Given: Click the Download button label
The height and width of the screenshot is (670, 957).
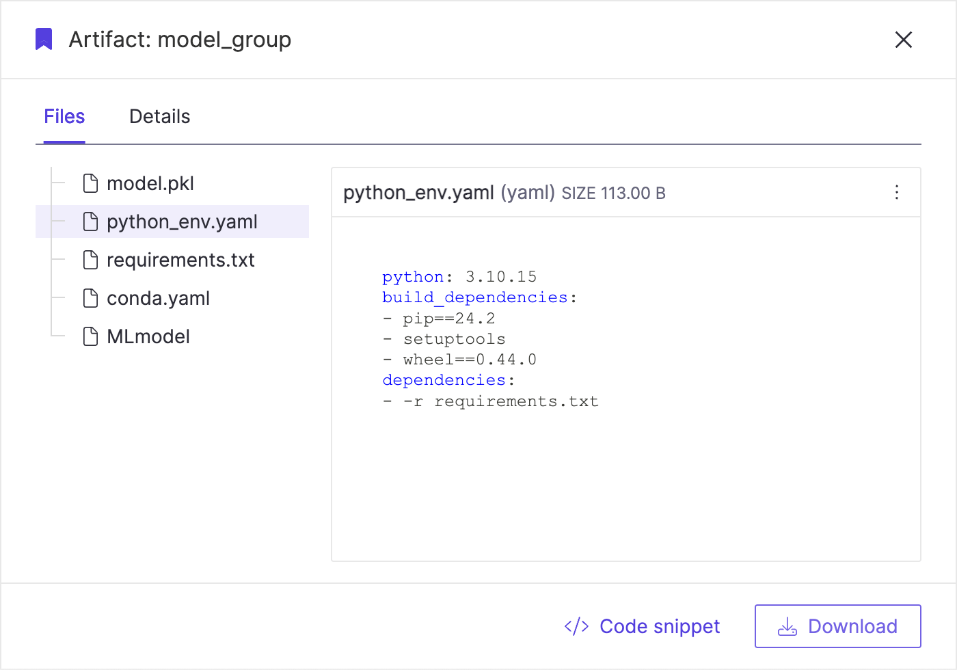Looking at the screenshot, I should pos(852,626).
